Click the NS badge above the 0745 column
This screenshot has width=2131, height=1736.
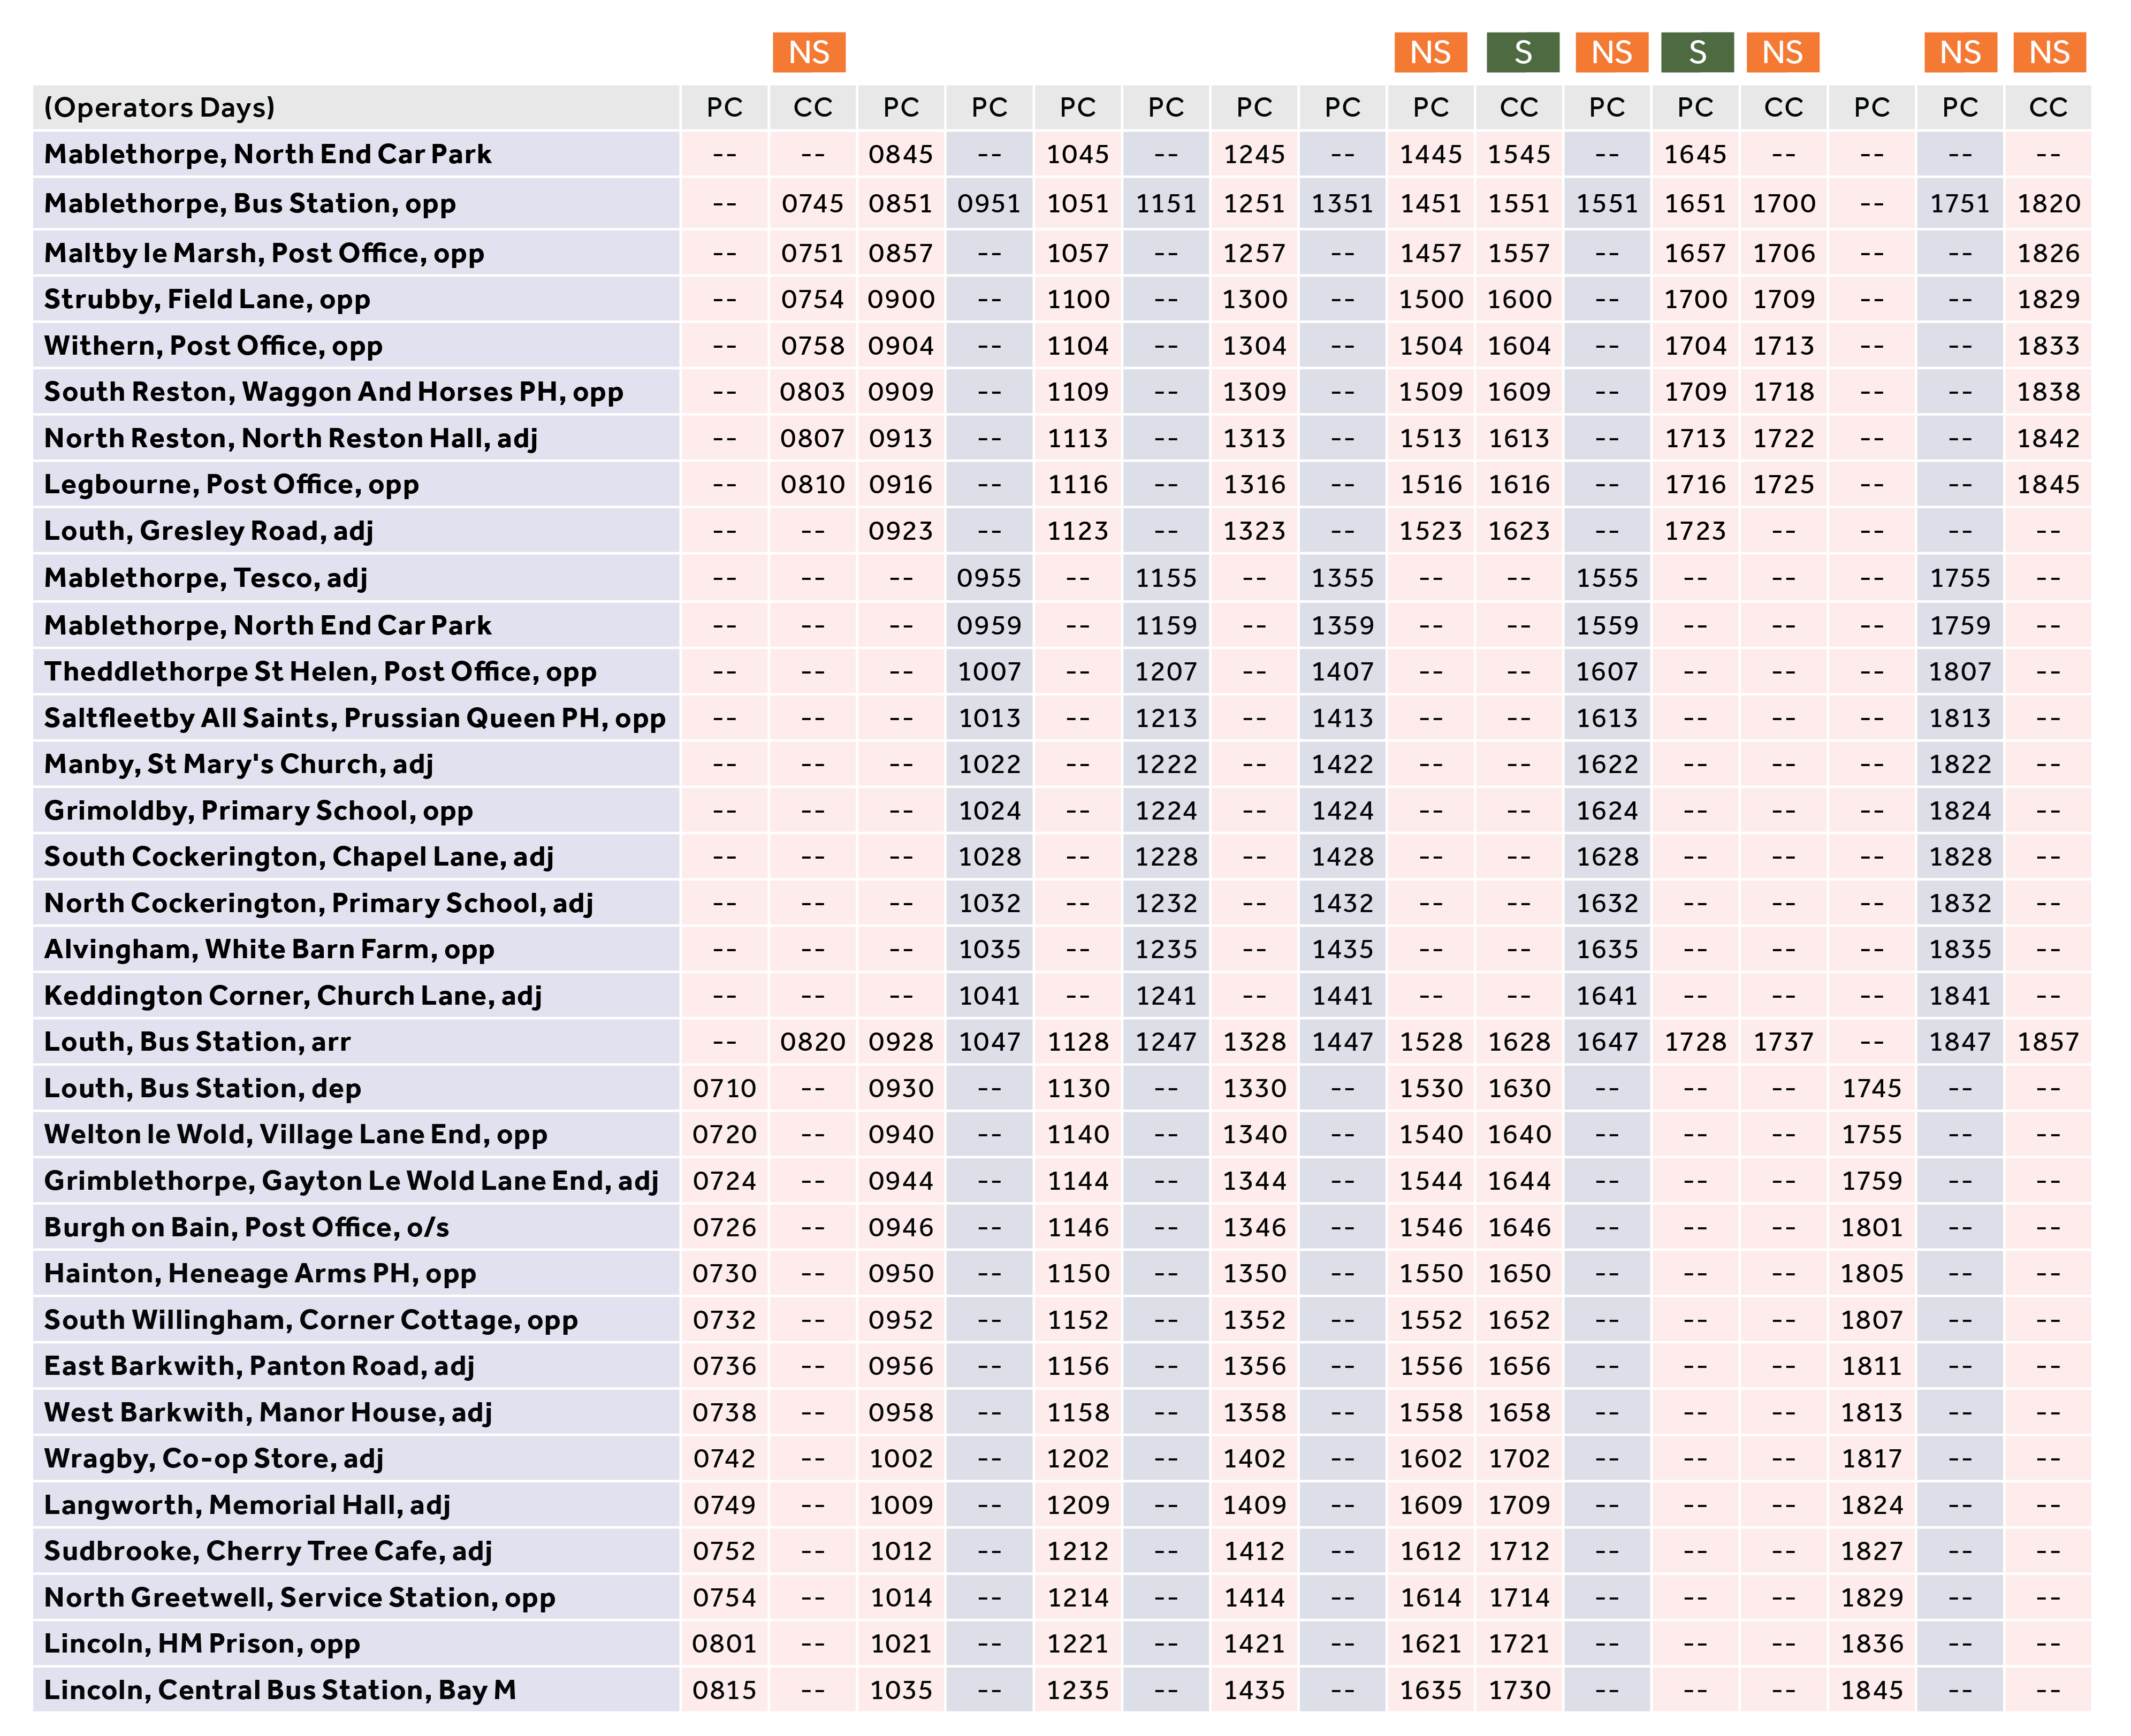point(809,52)
